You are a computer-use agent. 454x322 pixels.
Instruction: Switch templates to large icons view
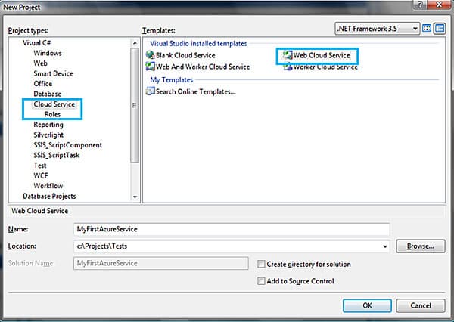[x=427, y=29]
